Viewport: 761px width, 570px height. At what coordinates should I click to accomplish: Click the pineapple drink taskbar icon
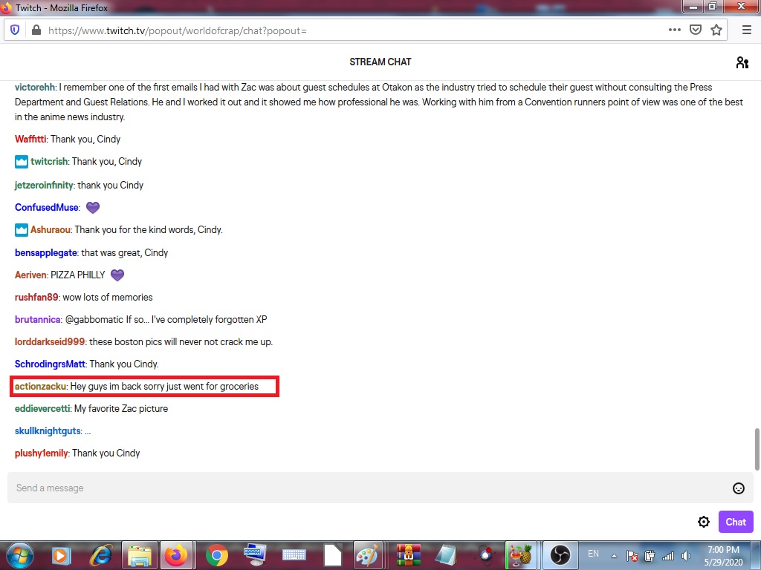click(521, 555)
